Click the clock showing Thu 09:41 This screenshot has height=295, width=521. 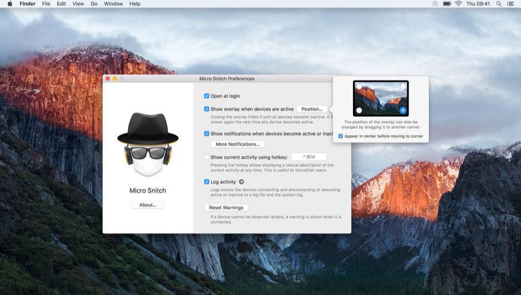478,4
